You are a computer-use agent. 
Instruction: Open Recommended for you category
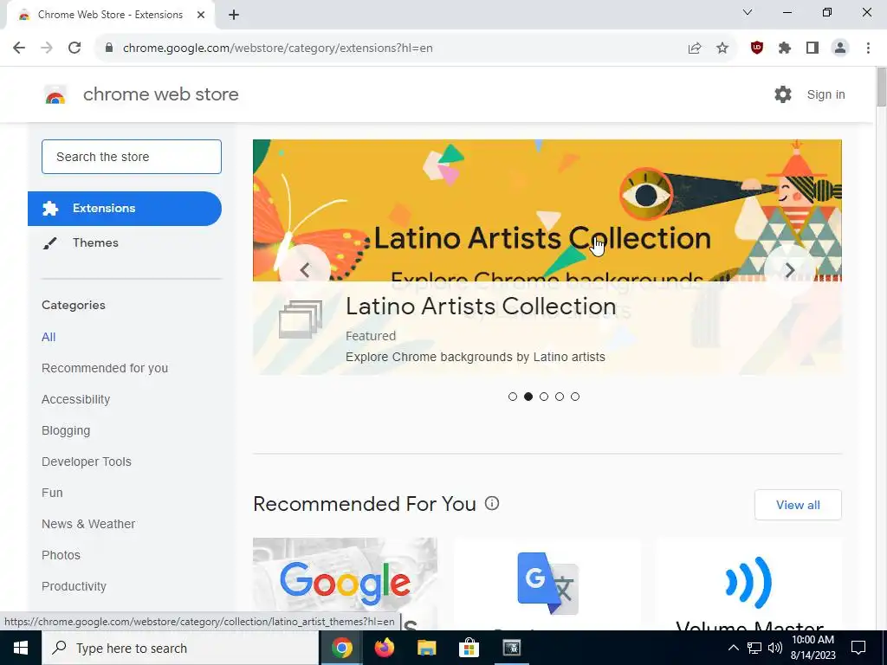tap(105, 368)
